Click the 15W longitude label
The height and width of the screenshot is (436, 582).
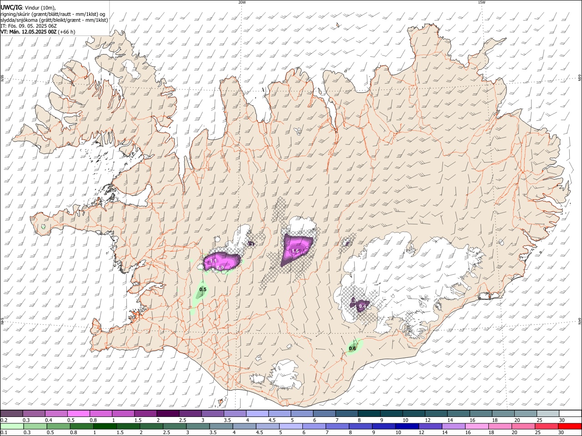coord(482,2)
